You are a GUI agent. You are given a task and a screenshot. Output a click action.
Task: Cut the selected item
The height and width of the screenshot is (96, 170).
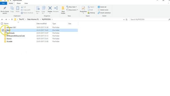coord(23,7)
